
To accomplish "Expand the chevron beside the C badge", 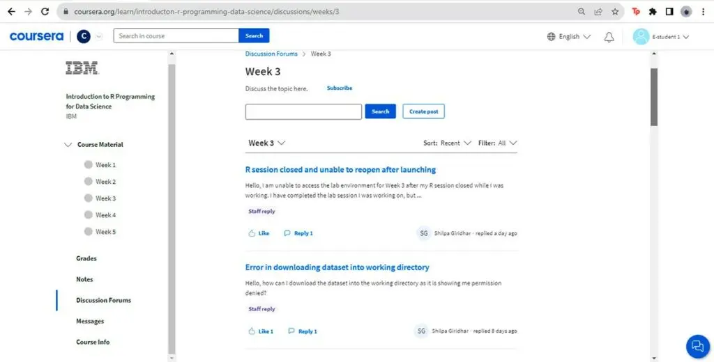I will tap(99, 36).
